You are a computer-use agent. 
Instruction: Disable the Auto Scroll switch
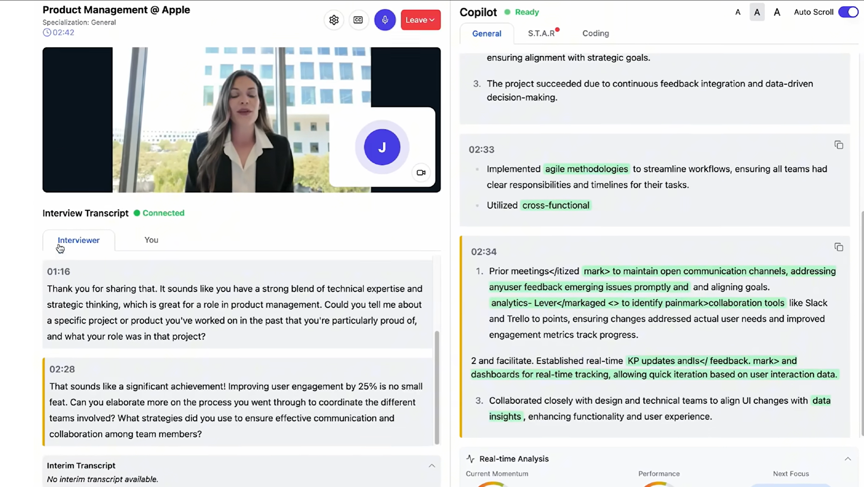848,12
